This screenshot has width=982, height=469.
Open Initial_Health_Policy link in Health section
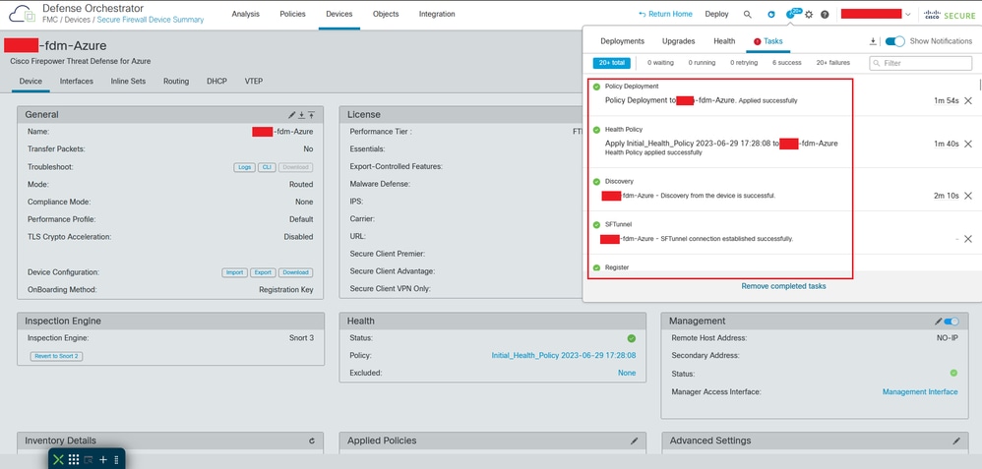pyautogui.click(x=564, y=356)
